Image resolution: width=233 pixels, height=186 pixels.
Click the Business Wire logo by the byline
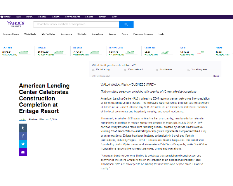pyautogui.click(x=22, y=120)
